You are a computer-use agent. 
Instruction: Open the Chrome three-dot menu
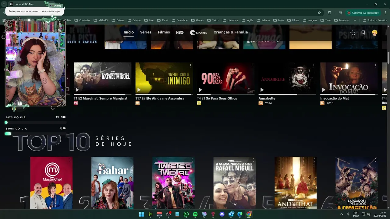coord(385,13)
